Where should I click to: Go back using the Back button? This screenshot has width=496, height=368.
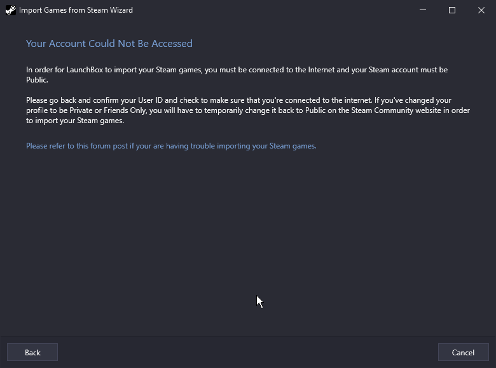(32, 352)
